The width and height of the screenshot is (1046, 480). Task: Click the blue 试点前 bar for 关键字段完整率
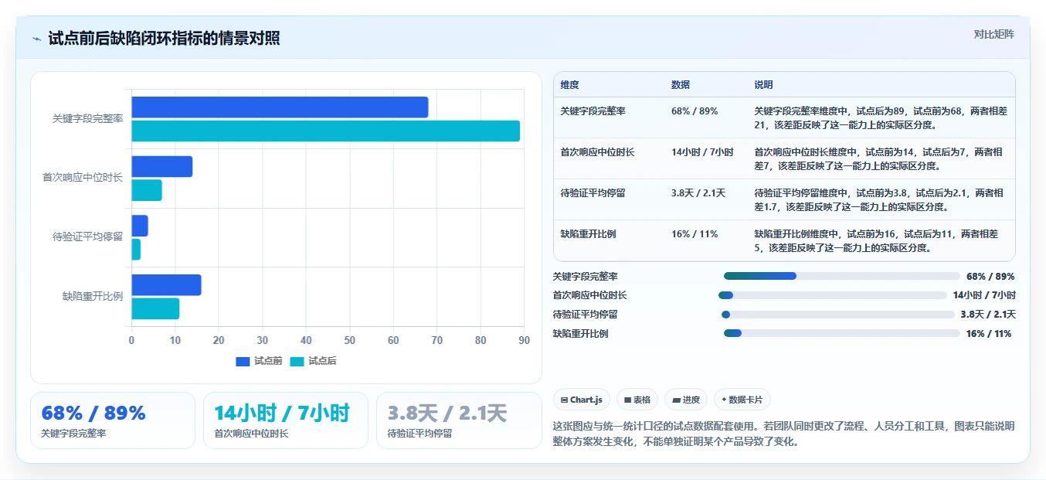[280, 107]
